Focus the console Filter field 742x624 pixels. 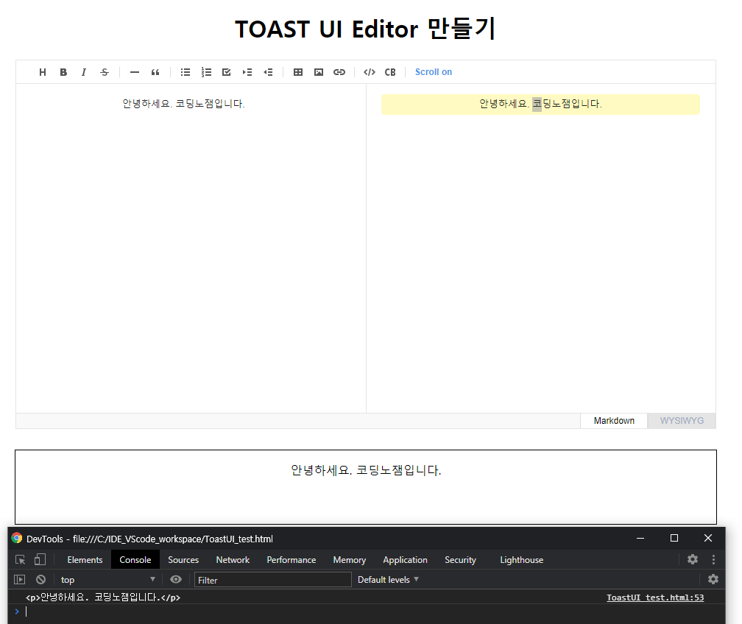273,580
